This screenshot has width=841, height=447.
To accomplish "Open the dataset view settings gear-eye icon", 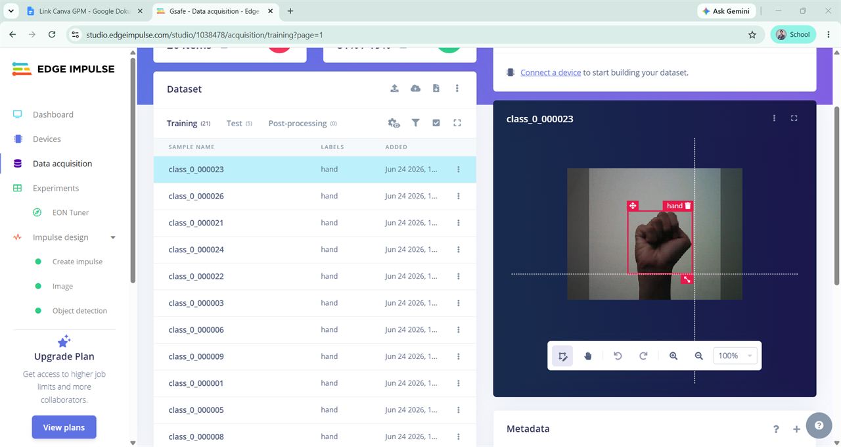I will 394,123.
